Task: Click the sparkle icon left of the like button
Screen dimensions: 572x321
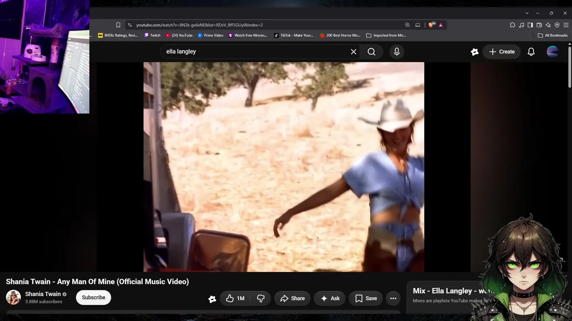Action: pyautogui.click(x=212, y=299)
